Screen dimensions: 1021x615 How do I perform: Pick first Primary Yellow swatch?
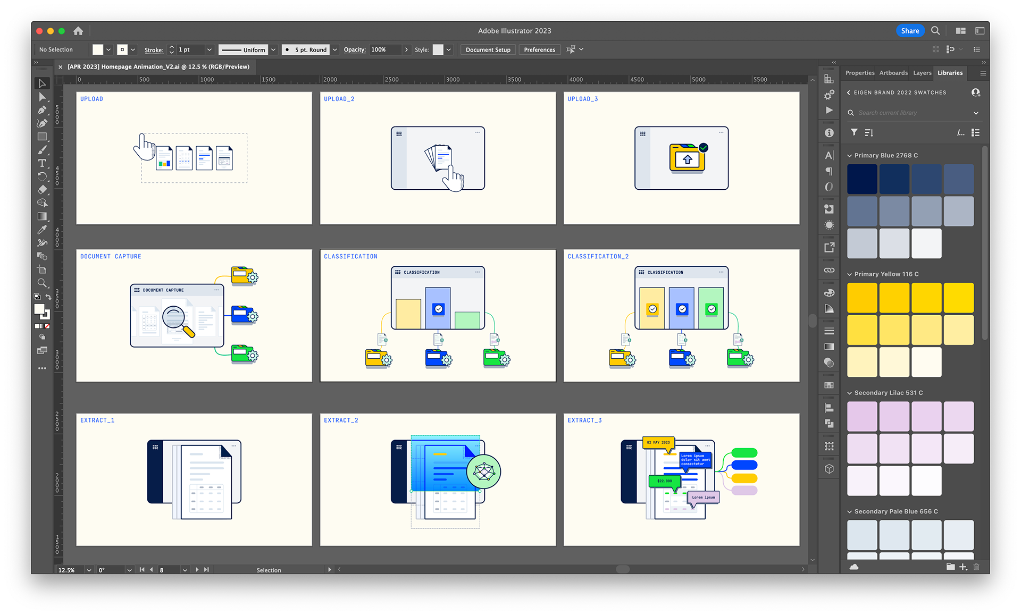862,298
